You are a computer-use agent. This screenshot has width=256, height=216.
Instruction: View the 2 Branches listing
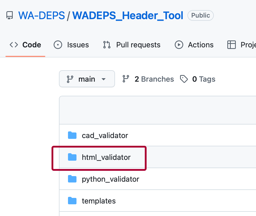coord(154,79)
